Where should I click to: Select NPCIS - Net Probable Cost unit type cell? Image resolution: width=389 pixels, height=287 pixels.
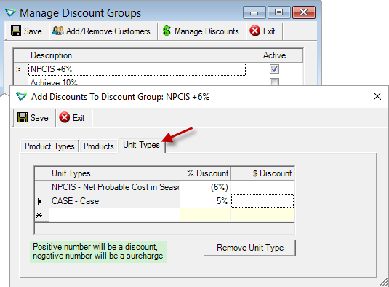pos(114,187)
